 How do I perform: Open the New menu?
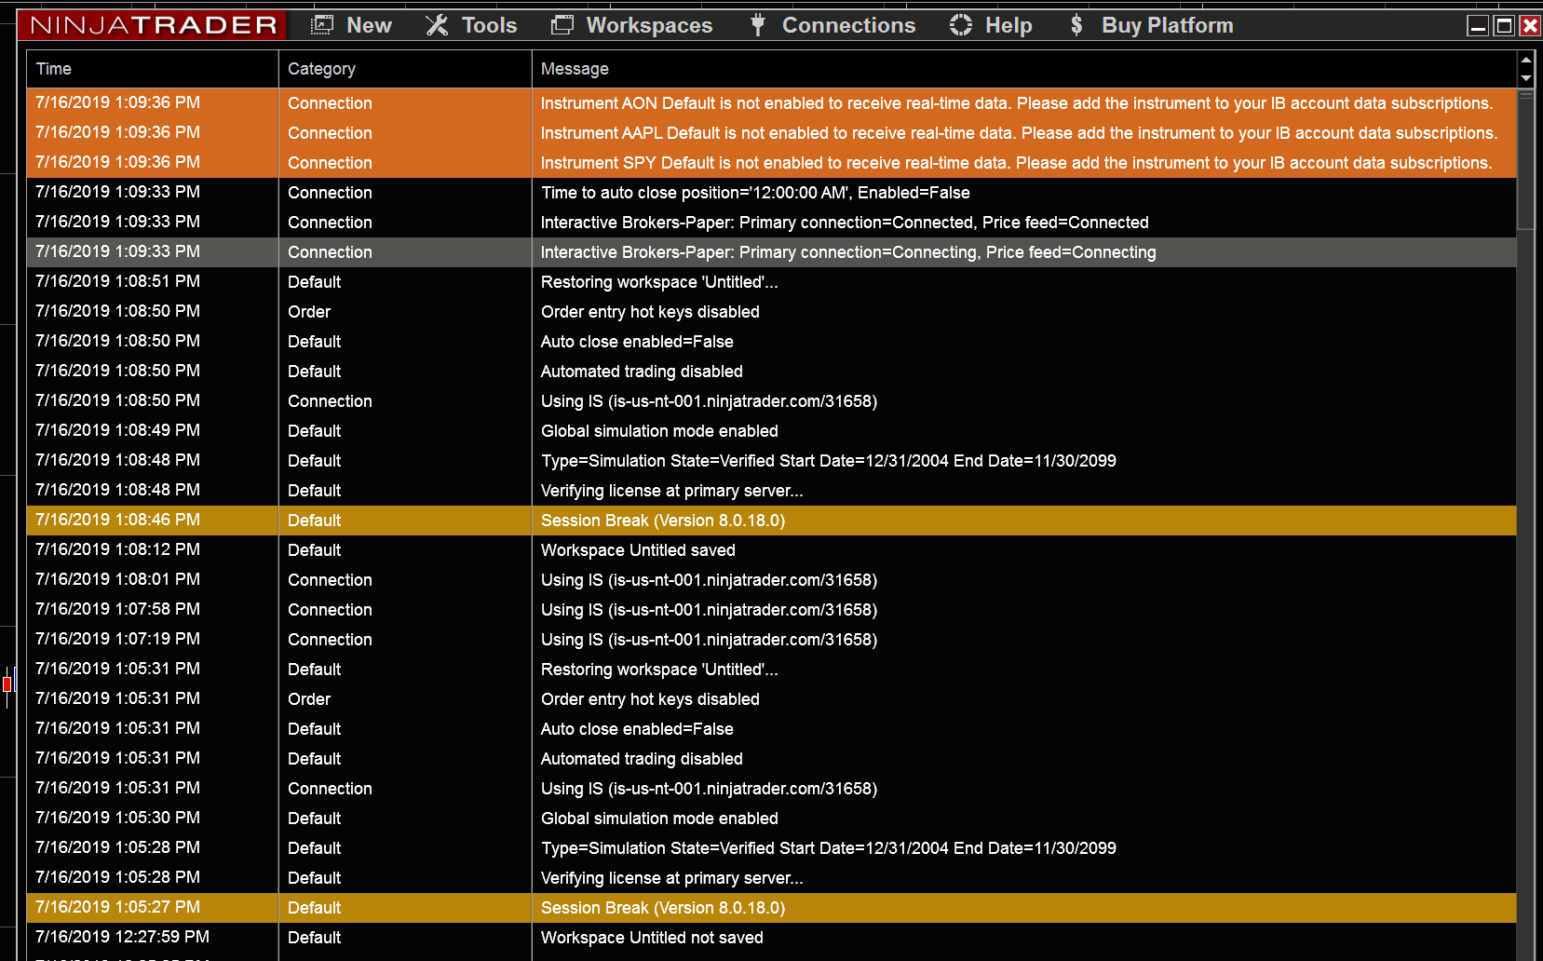(x=350, y=25)
